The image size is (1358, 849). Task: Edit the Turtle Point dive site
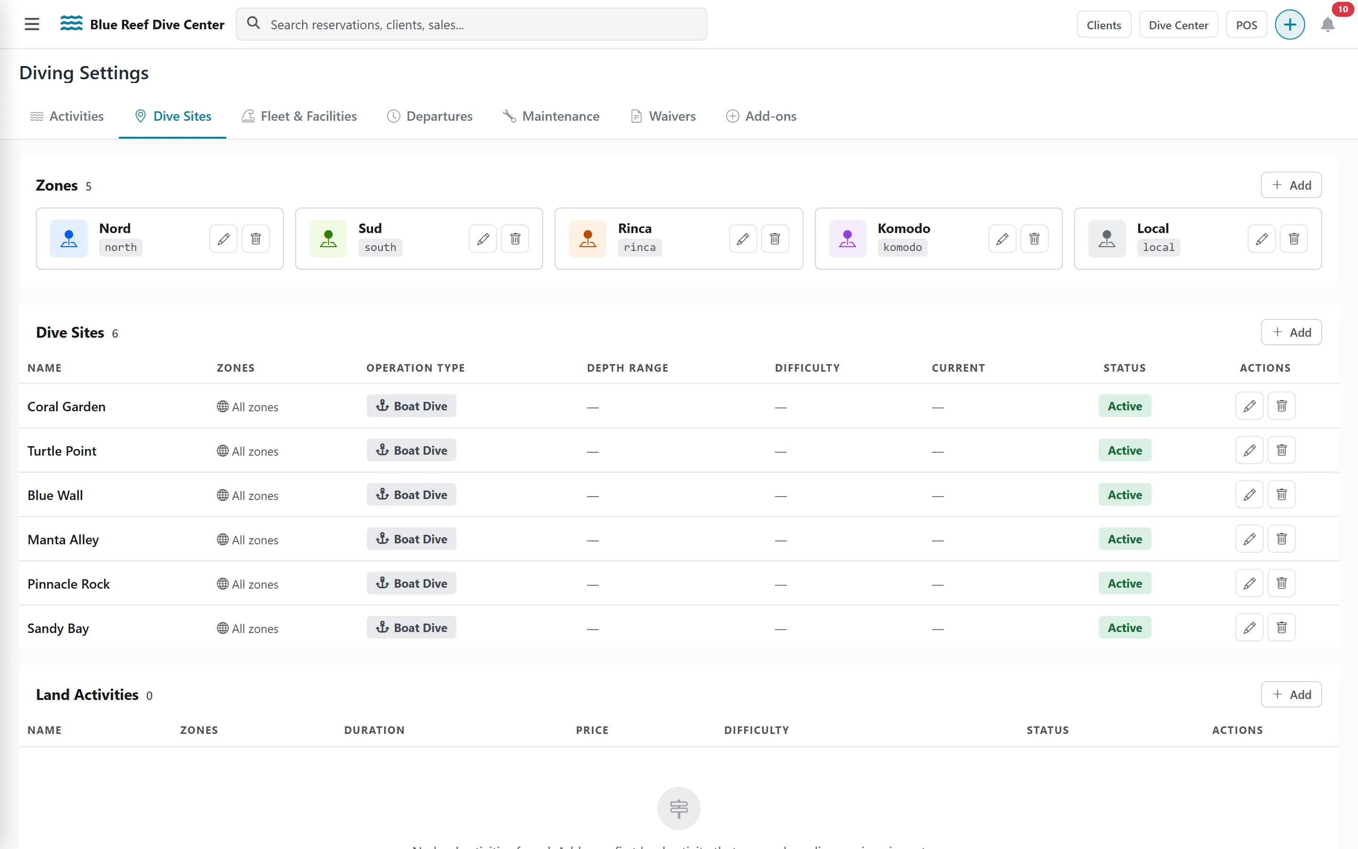point(1249,450)
